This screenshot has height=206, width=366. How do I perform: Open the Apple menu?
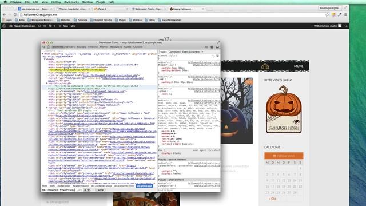[x=5, y=2]
